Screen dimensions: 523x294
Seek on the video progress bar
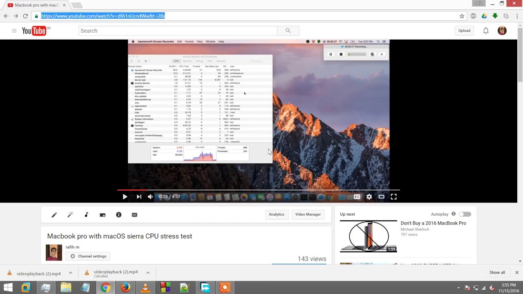[x=258, y=190]
